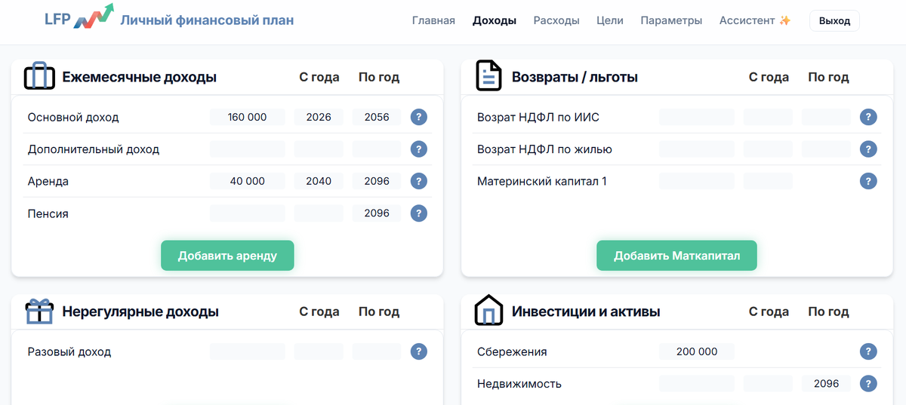Click the document icon by Возвраты / льготы

[489, 77]
